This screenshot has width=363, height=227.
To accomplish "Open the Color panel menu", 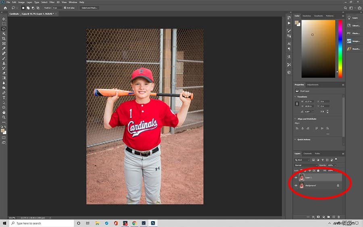I will (343, 16).
